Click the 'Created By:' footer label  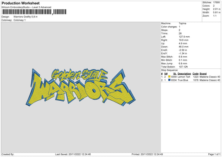(x=8, y=154)
